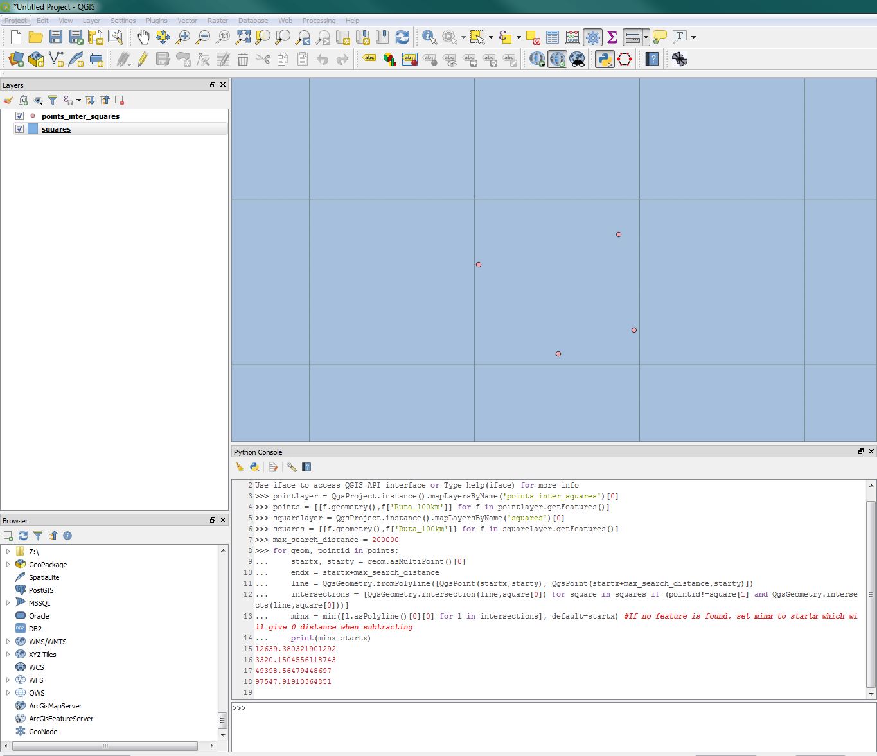Click Clear Console broom icon
The image size is (877, 756).
click(x=240, y=467)
